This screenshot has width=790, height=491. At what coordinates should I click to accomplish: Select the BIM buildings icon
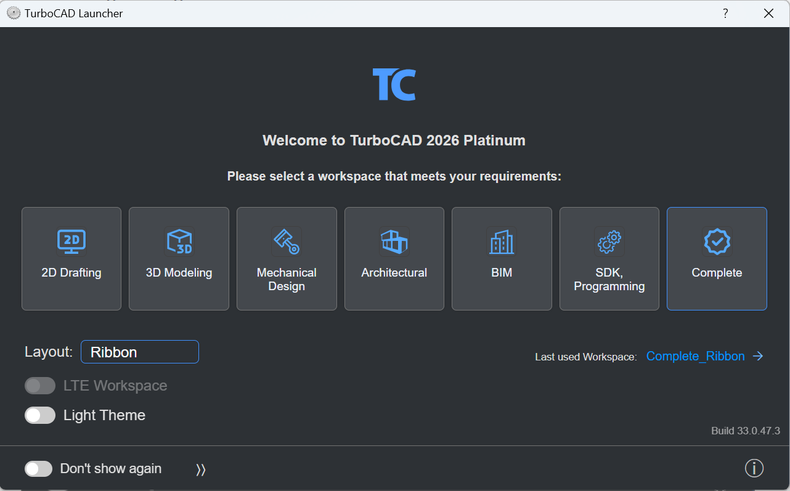tap(502, 241)
